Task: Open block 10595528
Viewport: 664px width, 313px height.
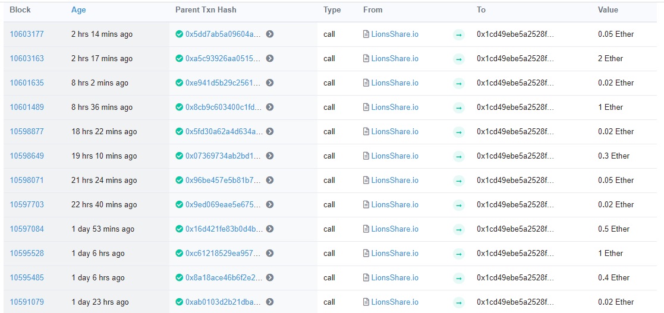Action: click(x=27, y=254)
